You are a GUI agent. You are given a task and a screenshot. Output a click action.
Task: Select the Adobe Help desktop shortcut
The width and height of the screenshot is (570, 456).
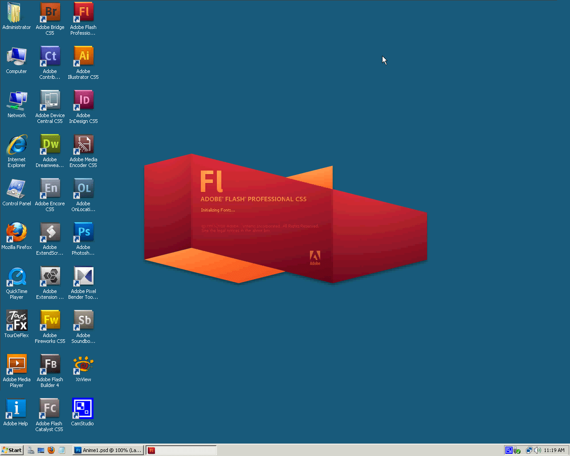tap(16, 413)
